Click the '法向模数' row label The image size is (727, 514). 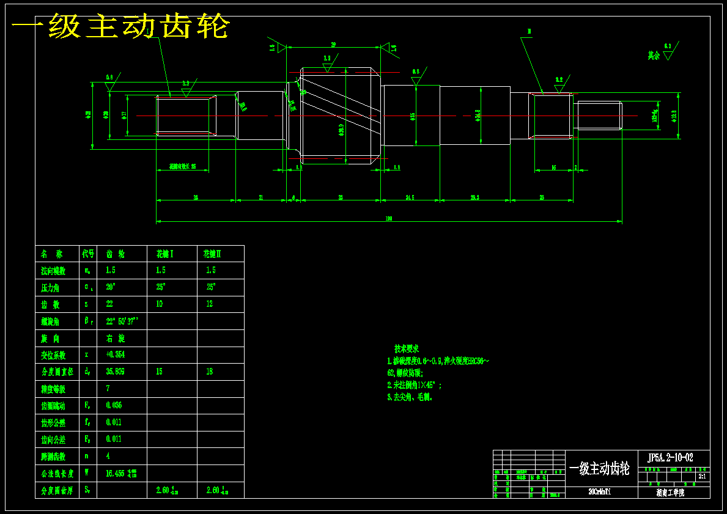click(x=53, y=271)
